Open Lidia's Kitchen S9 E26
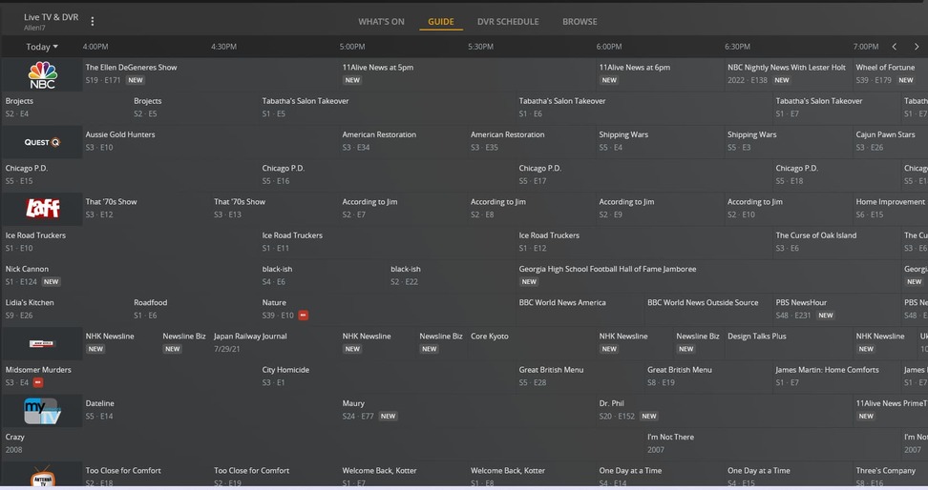 coord(66,310)
